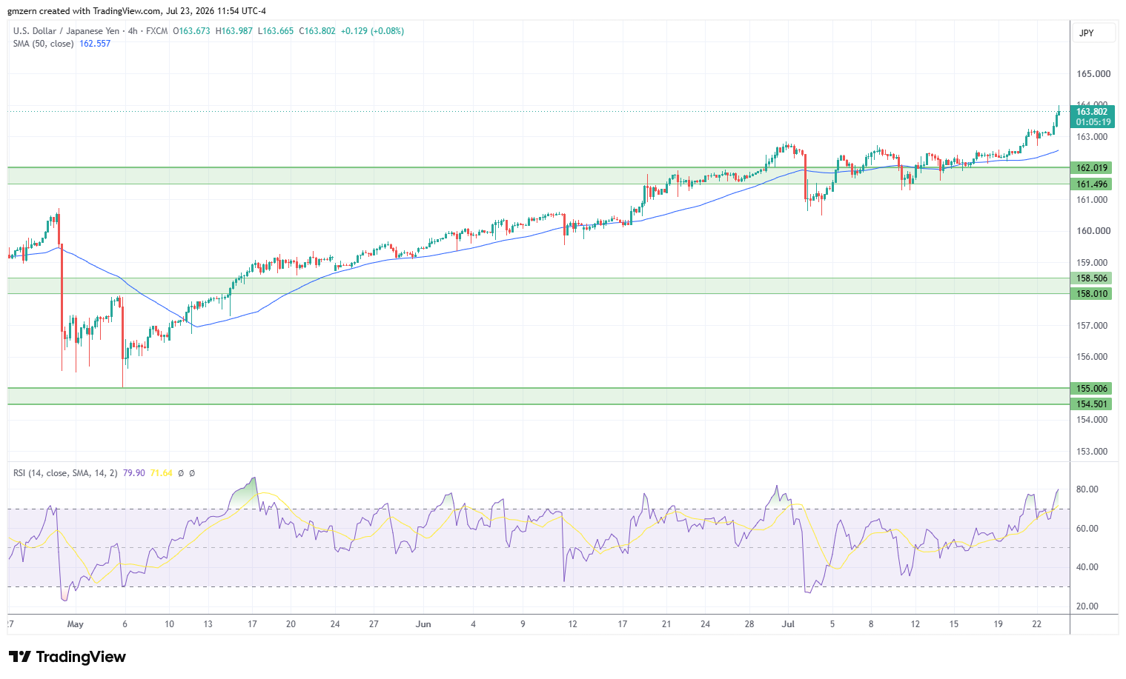This screenshot has width=1126, height=679.
Task: Click the 165.000 price axis label
Action: (x=1093, y=74)
